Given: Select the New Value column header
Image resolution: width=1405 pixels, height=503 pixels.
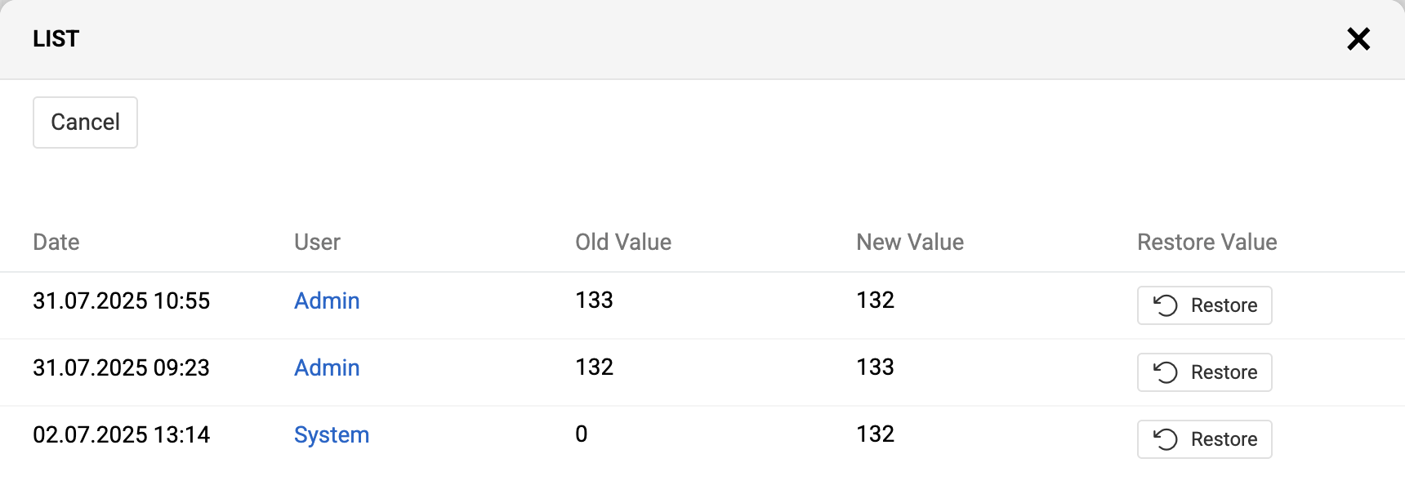Looking at the screenshot, I should tap(909, 242).
